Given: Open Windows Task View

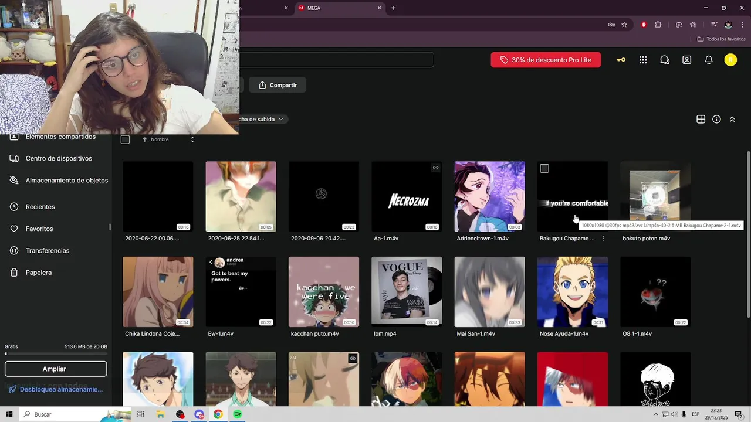Looking at the screenshot, I should click(x=141, y=414).
